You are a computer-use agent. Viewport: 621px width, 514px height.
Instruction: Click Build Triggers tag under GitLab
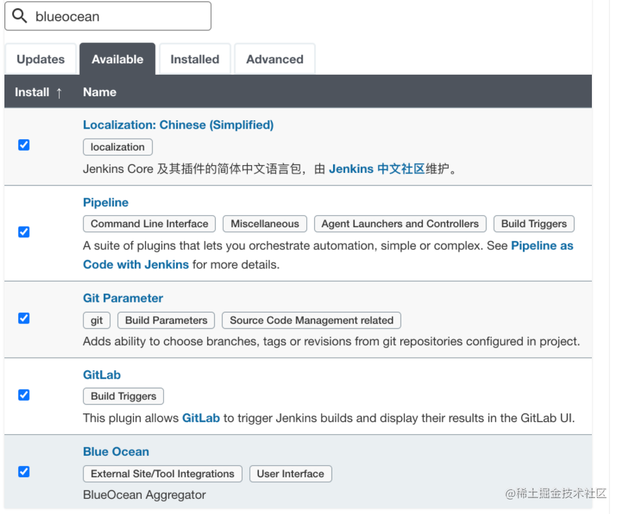123,396
